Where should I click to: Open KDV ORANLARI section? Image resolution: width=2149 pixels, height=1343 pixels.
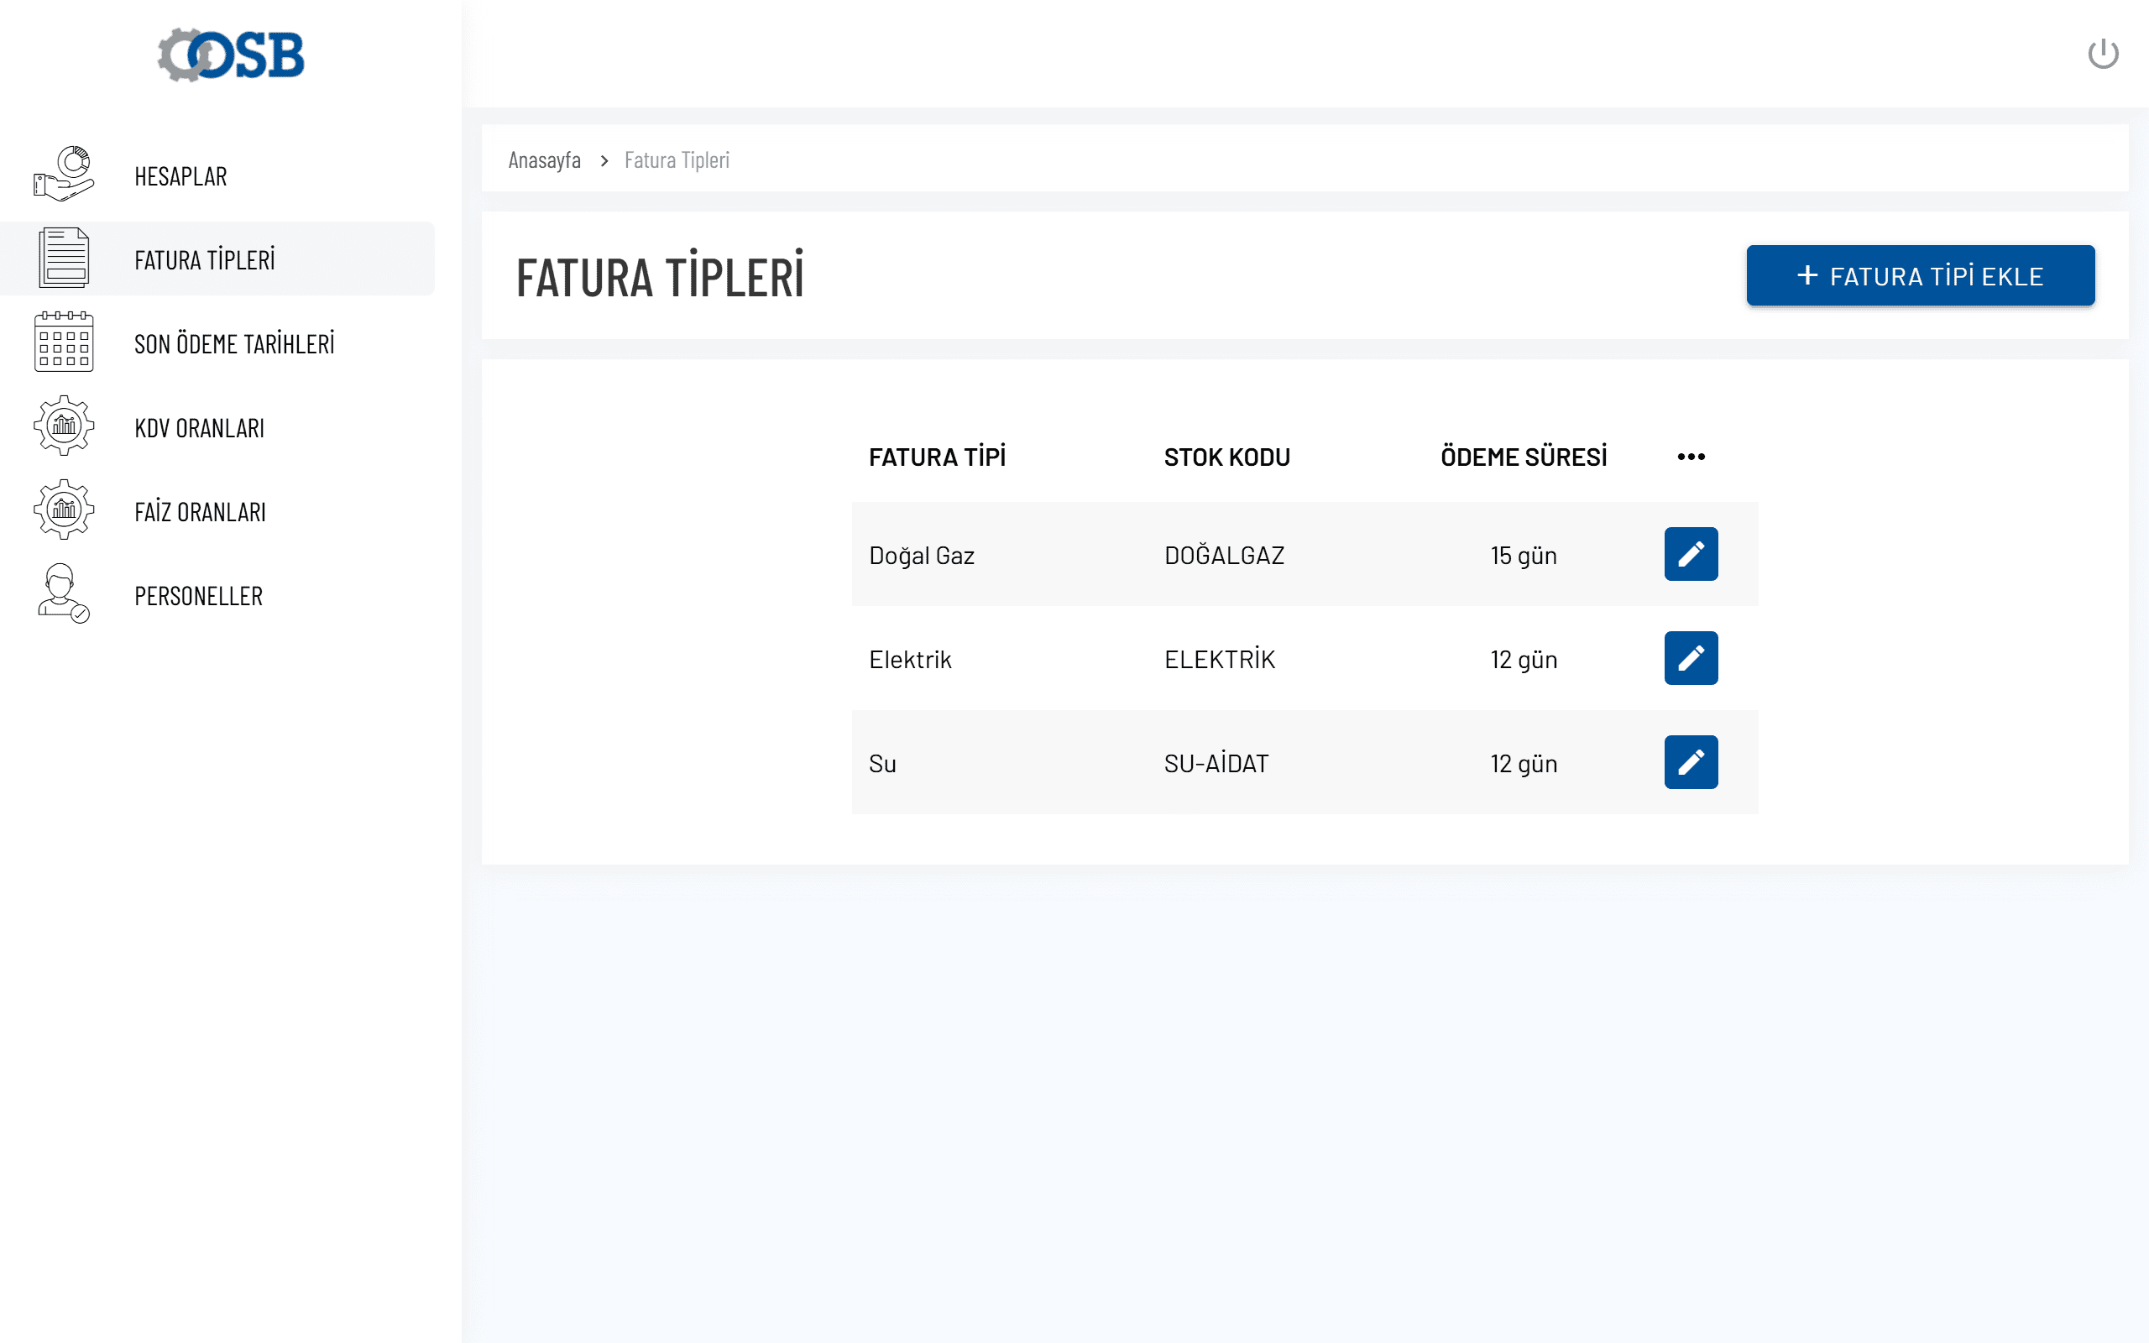tap(199, 428)
